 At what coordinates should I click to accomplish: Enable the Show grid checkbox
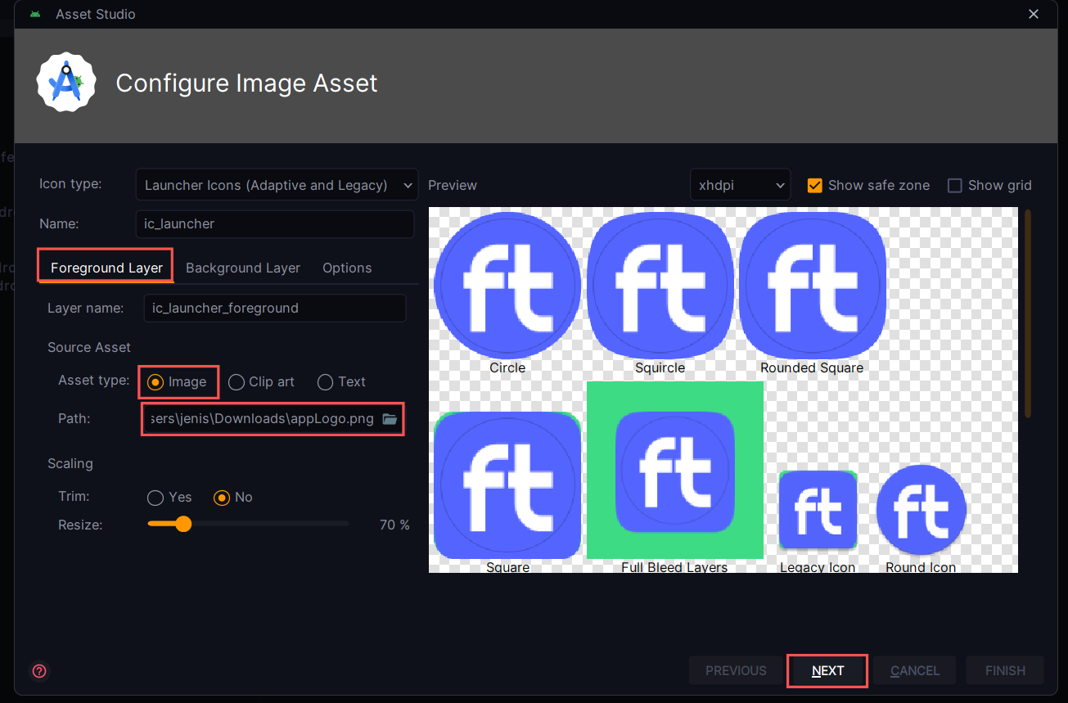954,185
